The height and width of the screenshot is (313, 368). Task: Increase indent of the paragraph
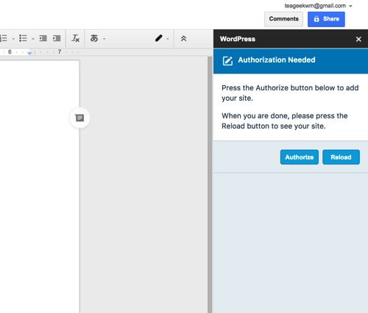pos(57,38)
